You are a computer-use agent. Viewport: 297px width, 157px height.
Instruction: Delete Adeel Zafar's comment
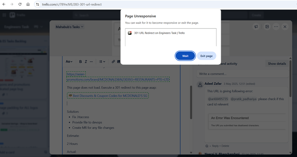[225, 146]
